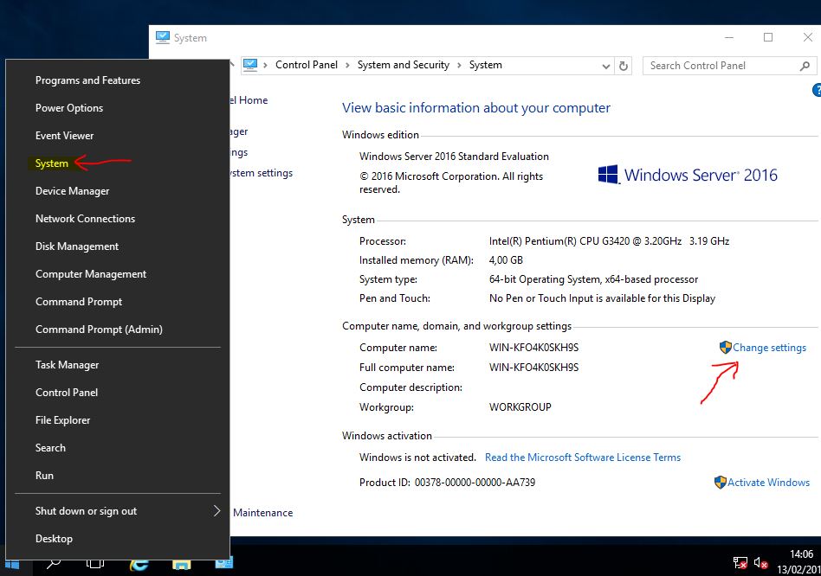Click the Windows Server 2016 logo
This screenshot has height=576, width=821.
tap(688, 175)
